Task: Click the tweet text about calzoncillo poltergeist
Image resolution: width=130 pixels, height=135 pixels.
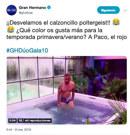Action: click(66, 30)
